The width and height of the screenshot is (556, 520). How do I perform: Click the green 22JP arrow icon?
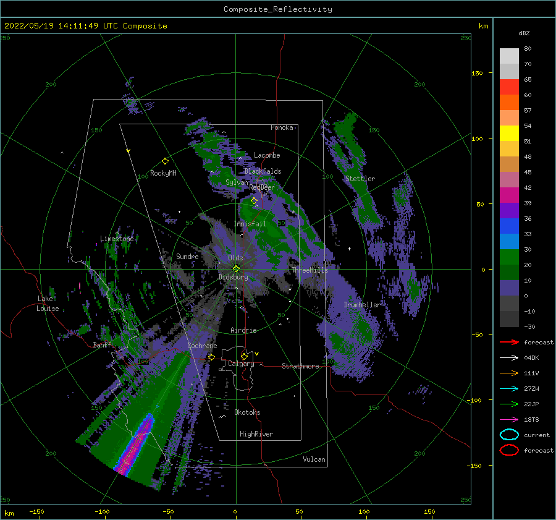(x=509, y=404)
